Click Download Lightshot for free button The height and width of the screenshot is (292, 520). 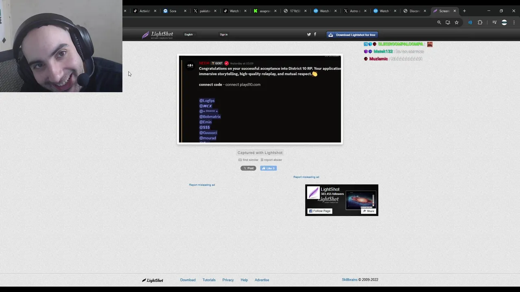click(x=353, y=35)
